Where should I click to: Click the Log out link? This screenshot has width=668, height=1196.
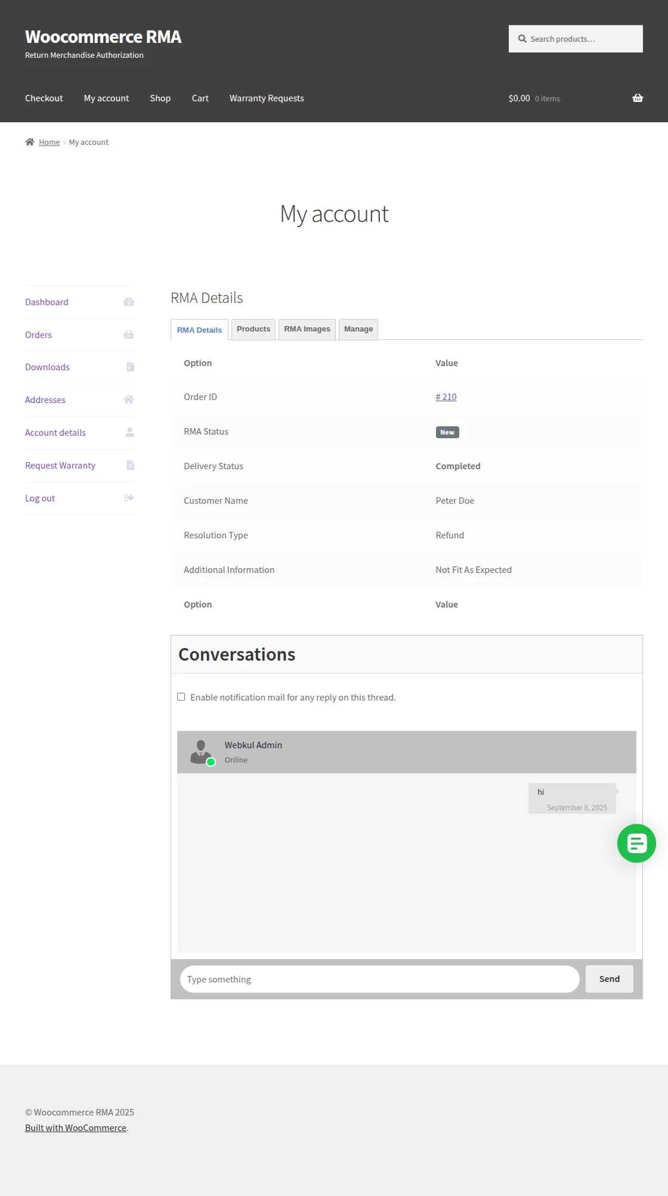40,498
